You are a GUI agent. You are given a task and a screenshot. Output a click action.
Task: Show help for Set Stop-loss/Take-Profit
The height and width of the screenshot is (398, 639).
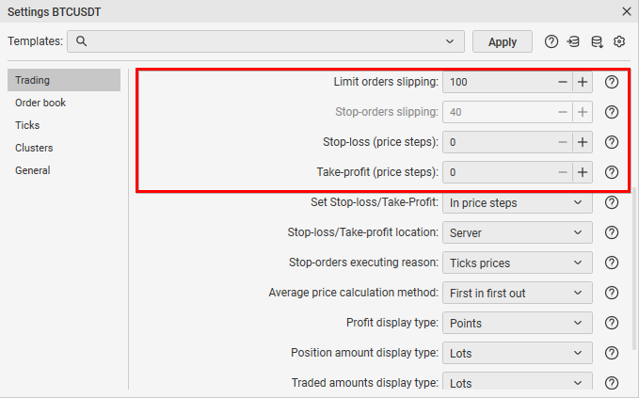pyautogui.click(x=612, y=202)
